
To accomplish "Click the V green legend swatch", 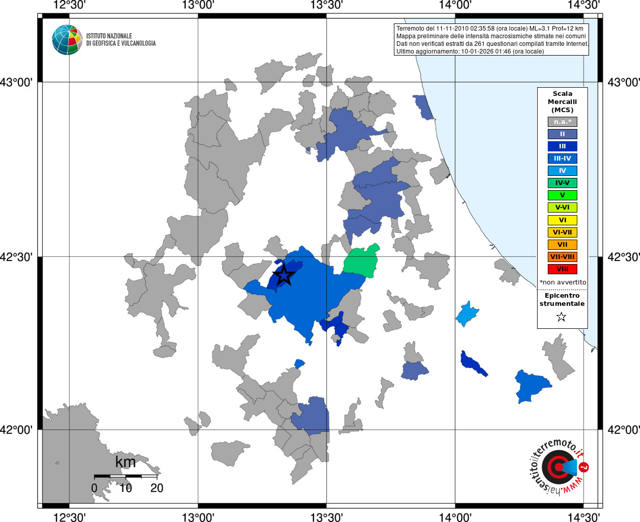I will (x=563, y=195).
